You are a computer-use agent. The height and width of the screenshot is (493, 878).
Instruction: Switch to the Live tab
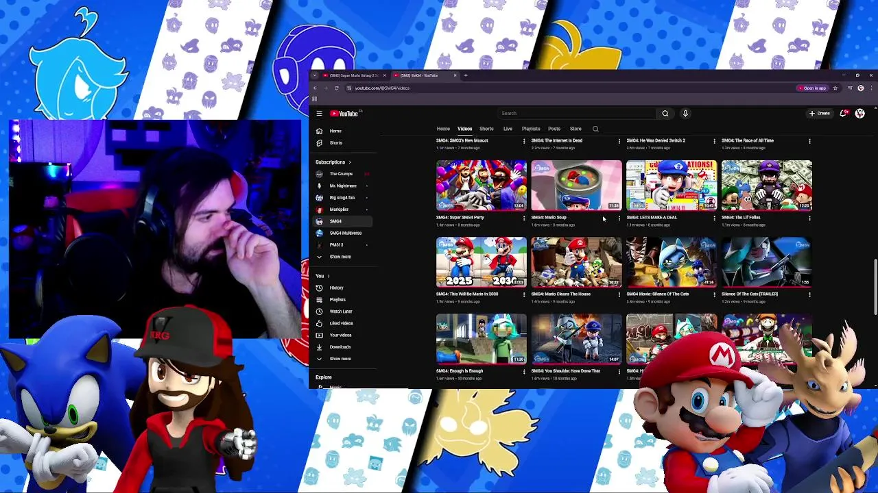click(x=508, y=129)
